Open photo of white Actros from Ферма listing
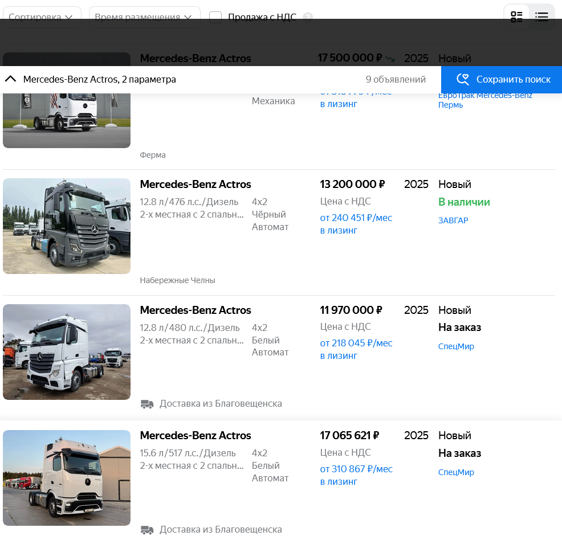 [67, 120]
